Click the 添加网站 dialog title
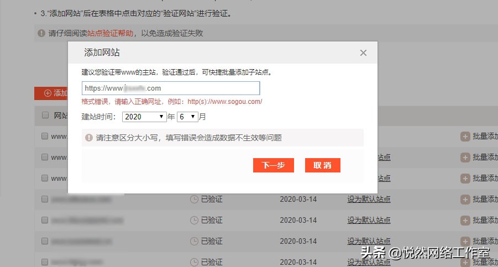Viewport: 498px width, 267px height. [x=102, y=53]
